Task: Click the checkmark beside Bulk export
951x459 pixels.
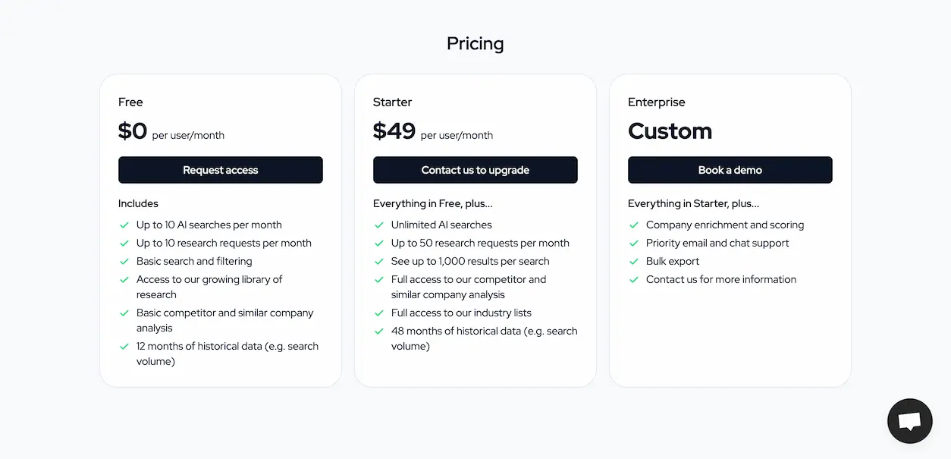Action: pyautogui.click(x=633, y=261)
